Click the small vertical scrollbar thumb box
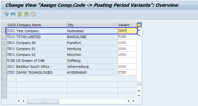Image resolution: width=198 pixels, height=106 pixels. click(139, 83)
